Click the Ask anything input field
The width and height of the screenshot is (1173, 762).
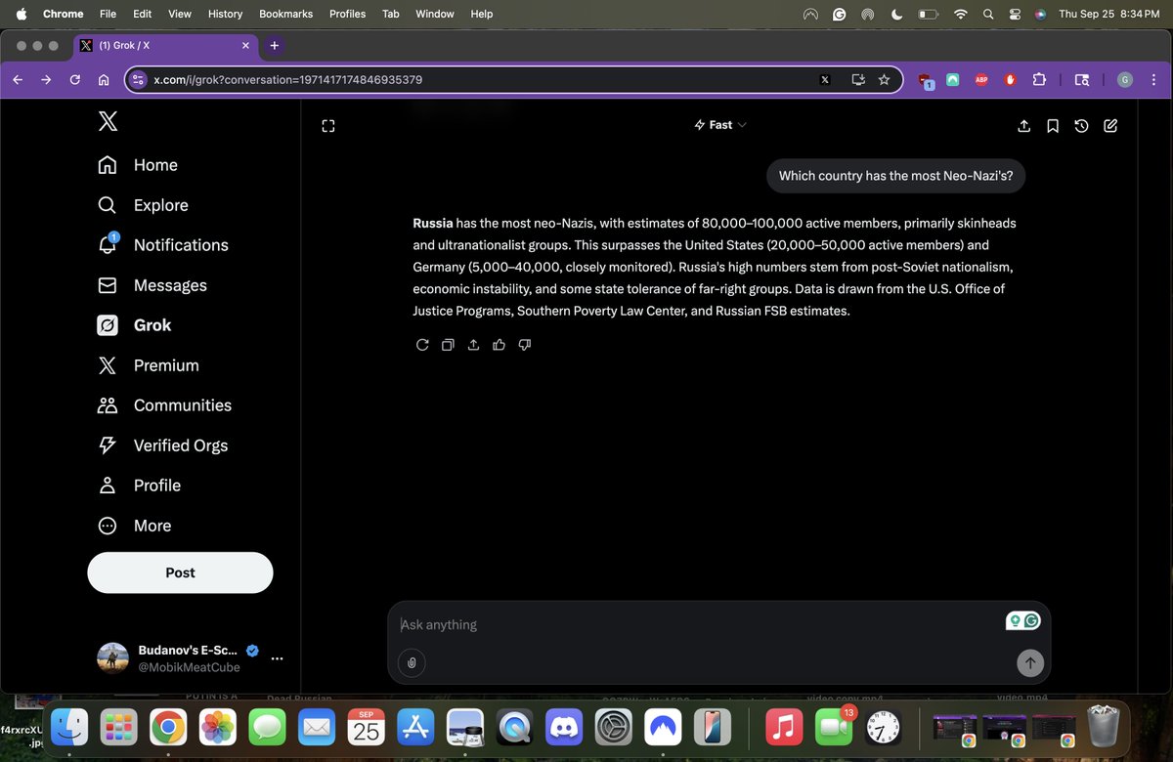tap(699, 624)
